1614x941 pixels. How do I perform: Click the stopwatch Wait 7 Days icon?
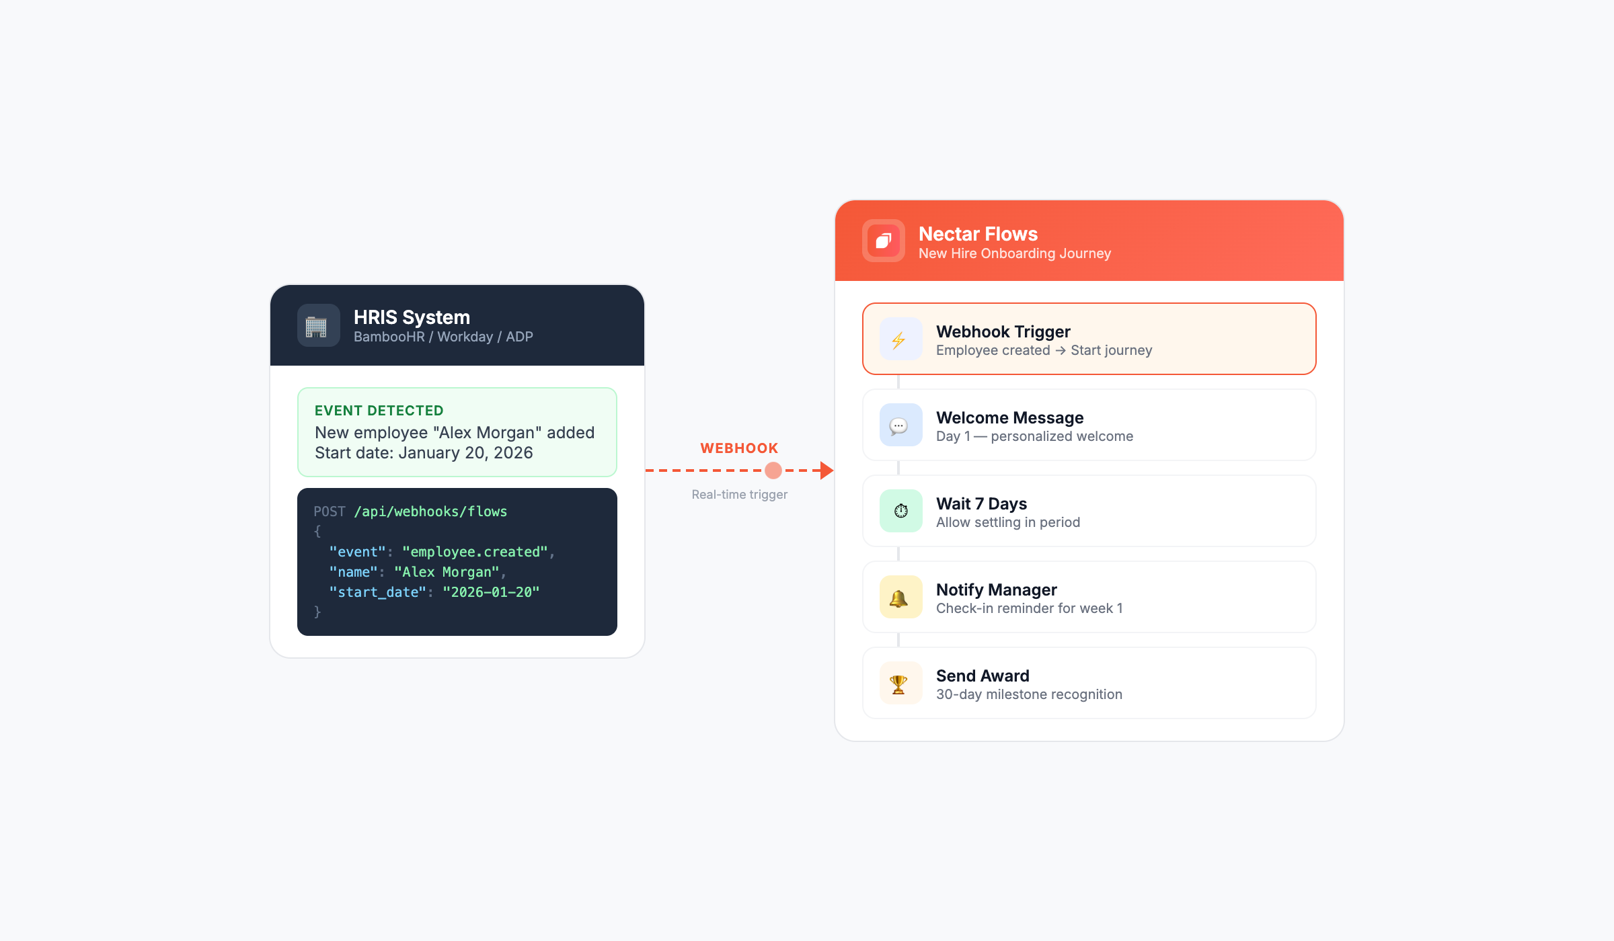pyautogui.click(x=900, y=512)
